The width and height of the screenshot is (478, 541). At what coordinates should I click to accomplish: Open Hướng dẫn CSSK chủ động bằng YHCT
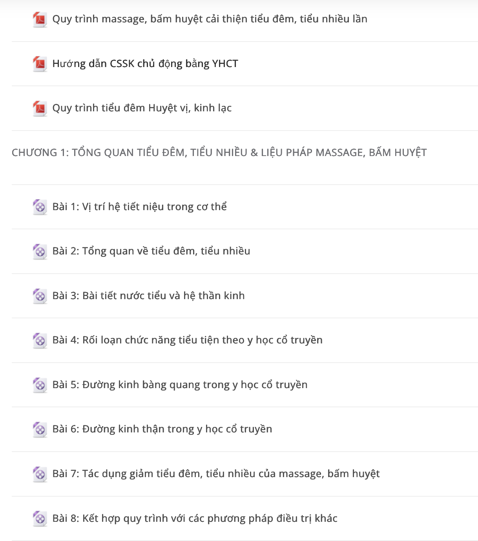[x=145, y=64]
